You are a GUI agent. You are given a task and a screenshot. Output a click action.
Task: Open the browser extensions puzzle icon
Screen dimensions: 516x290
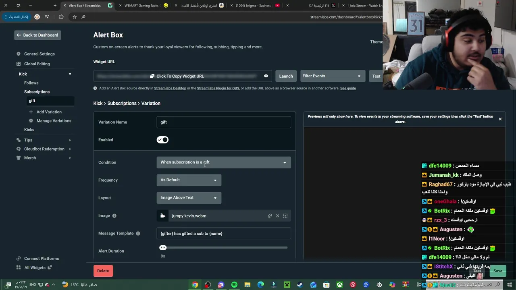tap(61, 17)
